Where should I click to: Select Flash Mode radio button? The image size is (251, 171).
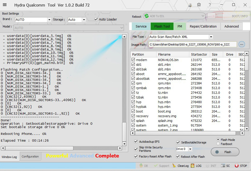coord(218,140)
